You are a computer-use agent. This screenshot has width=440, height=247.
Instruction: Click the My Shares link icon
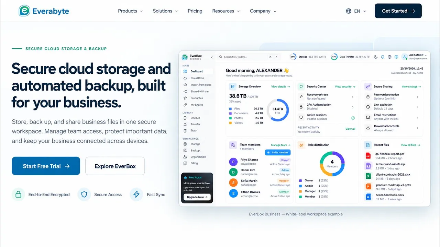(185, 105)
